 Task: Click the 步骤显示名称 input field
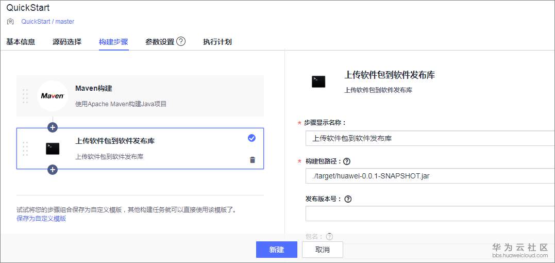pyautogui.click(x=430, y=138)
